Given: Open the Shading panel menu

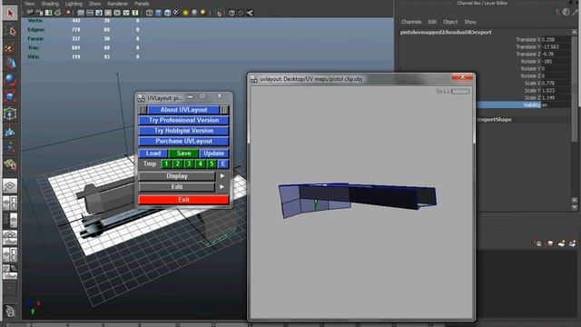Looking at the screenshot, I should point(50,4).
